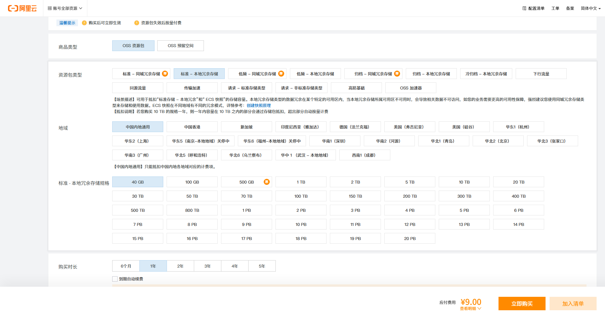Click the orange badge on 标准-同城冗余存储
605x320 pixels.
165,74
